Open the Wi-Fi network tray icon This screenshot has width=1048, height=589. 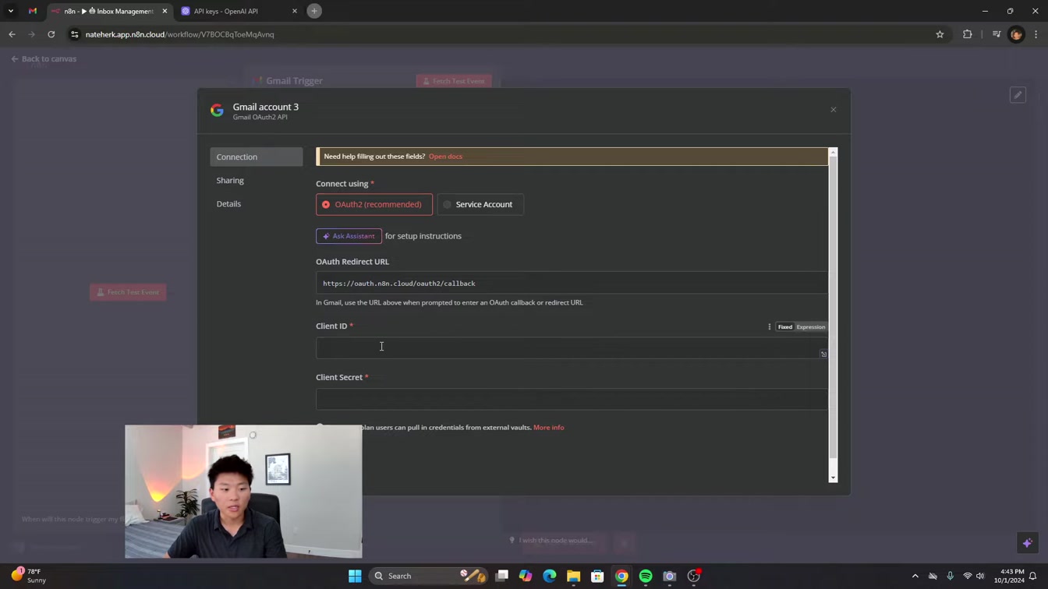click(x=967, y=577)
